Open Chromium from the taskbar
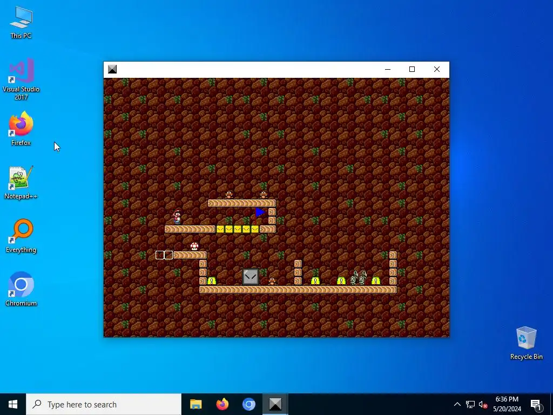This screenshot has width=553, height=415. 248,404
